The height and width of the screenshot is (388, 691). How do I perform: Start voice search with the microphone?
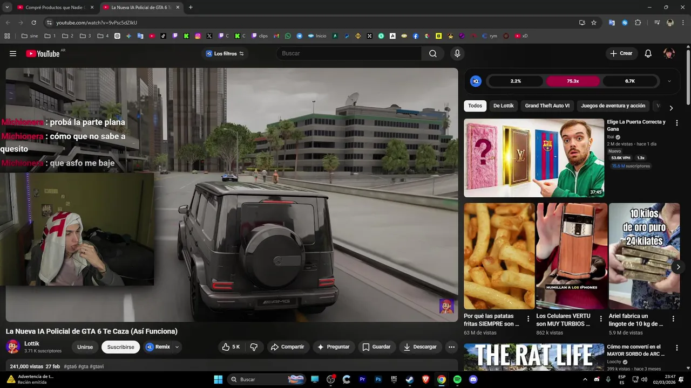457,53
